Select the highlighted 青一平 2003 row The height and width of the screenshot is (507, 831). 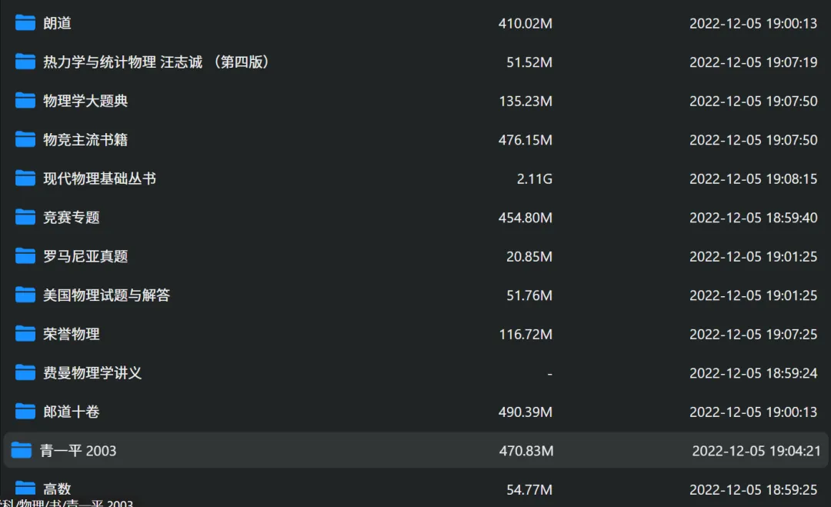click(x=415, y=450)
